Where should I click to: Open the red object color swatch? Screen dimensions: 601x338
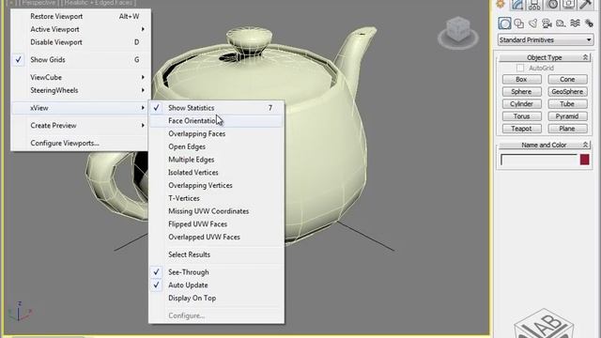click(584, 160)
